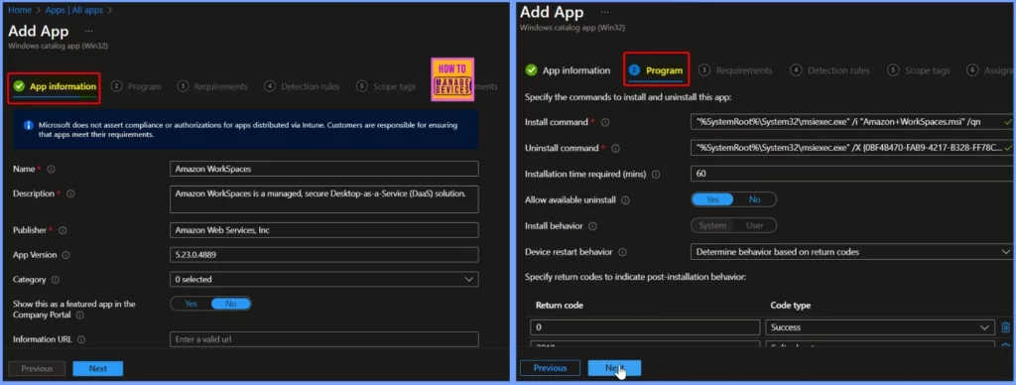Click blue info icon in compliance banner
This screenshot has width=1016, height=385.
coord(28,125)
